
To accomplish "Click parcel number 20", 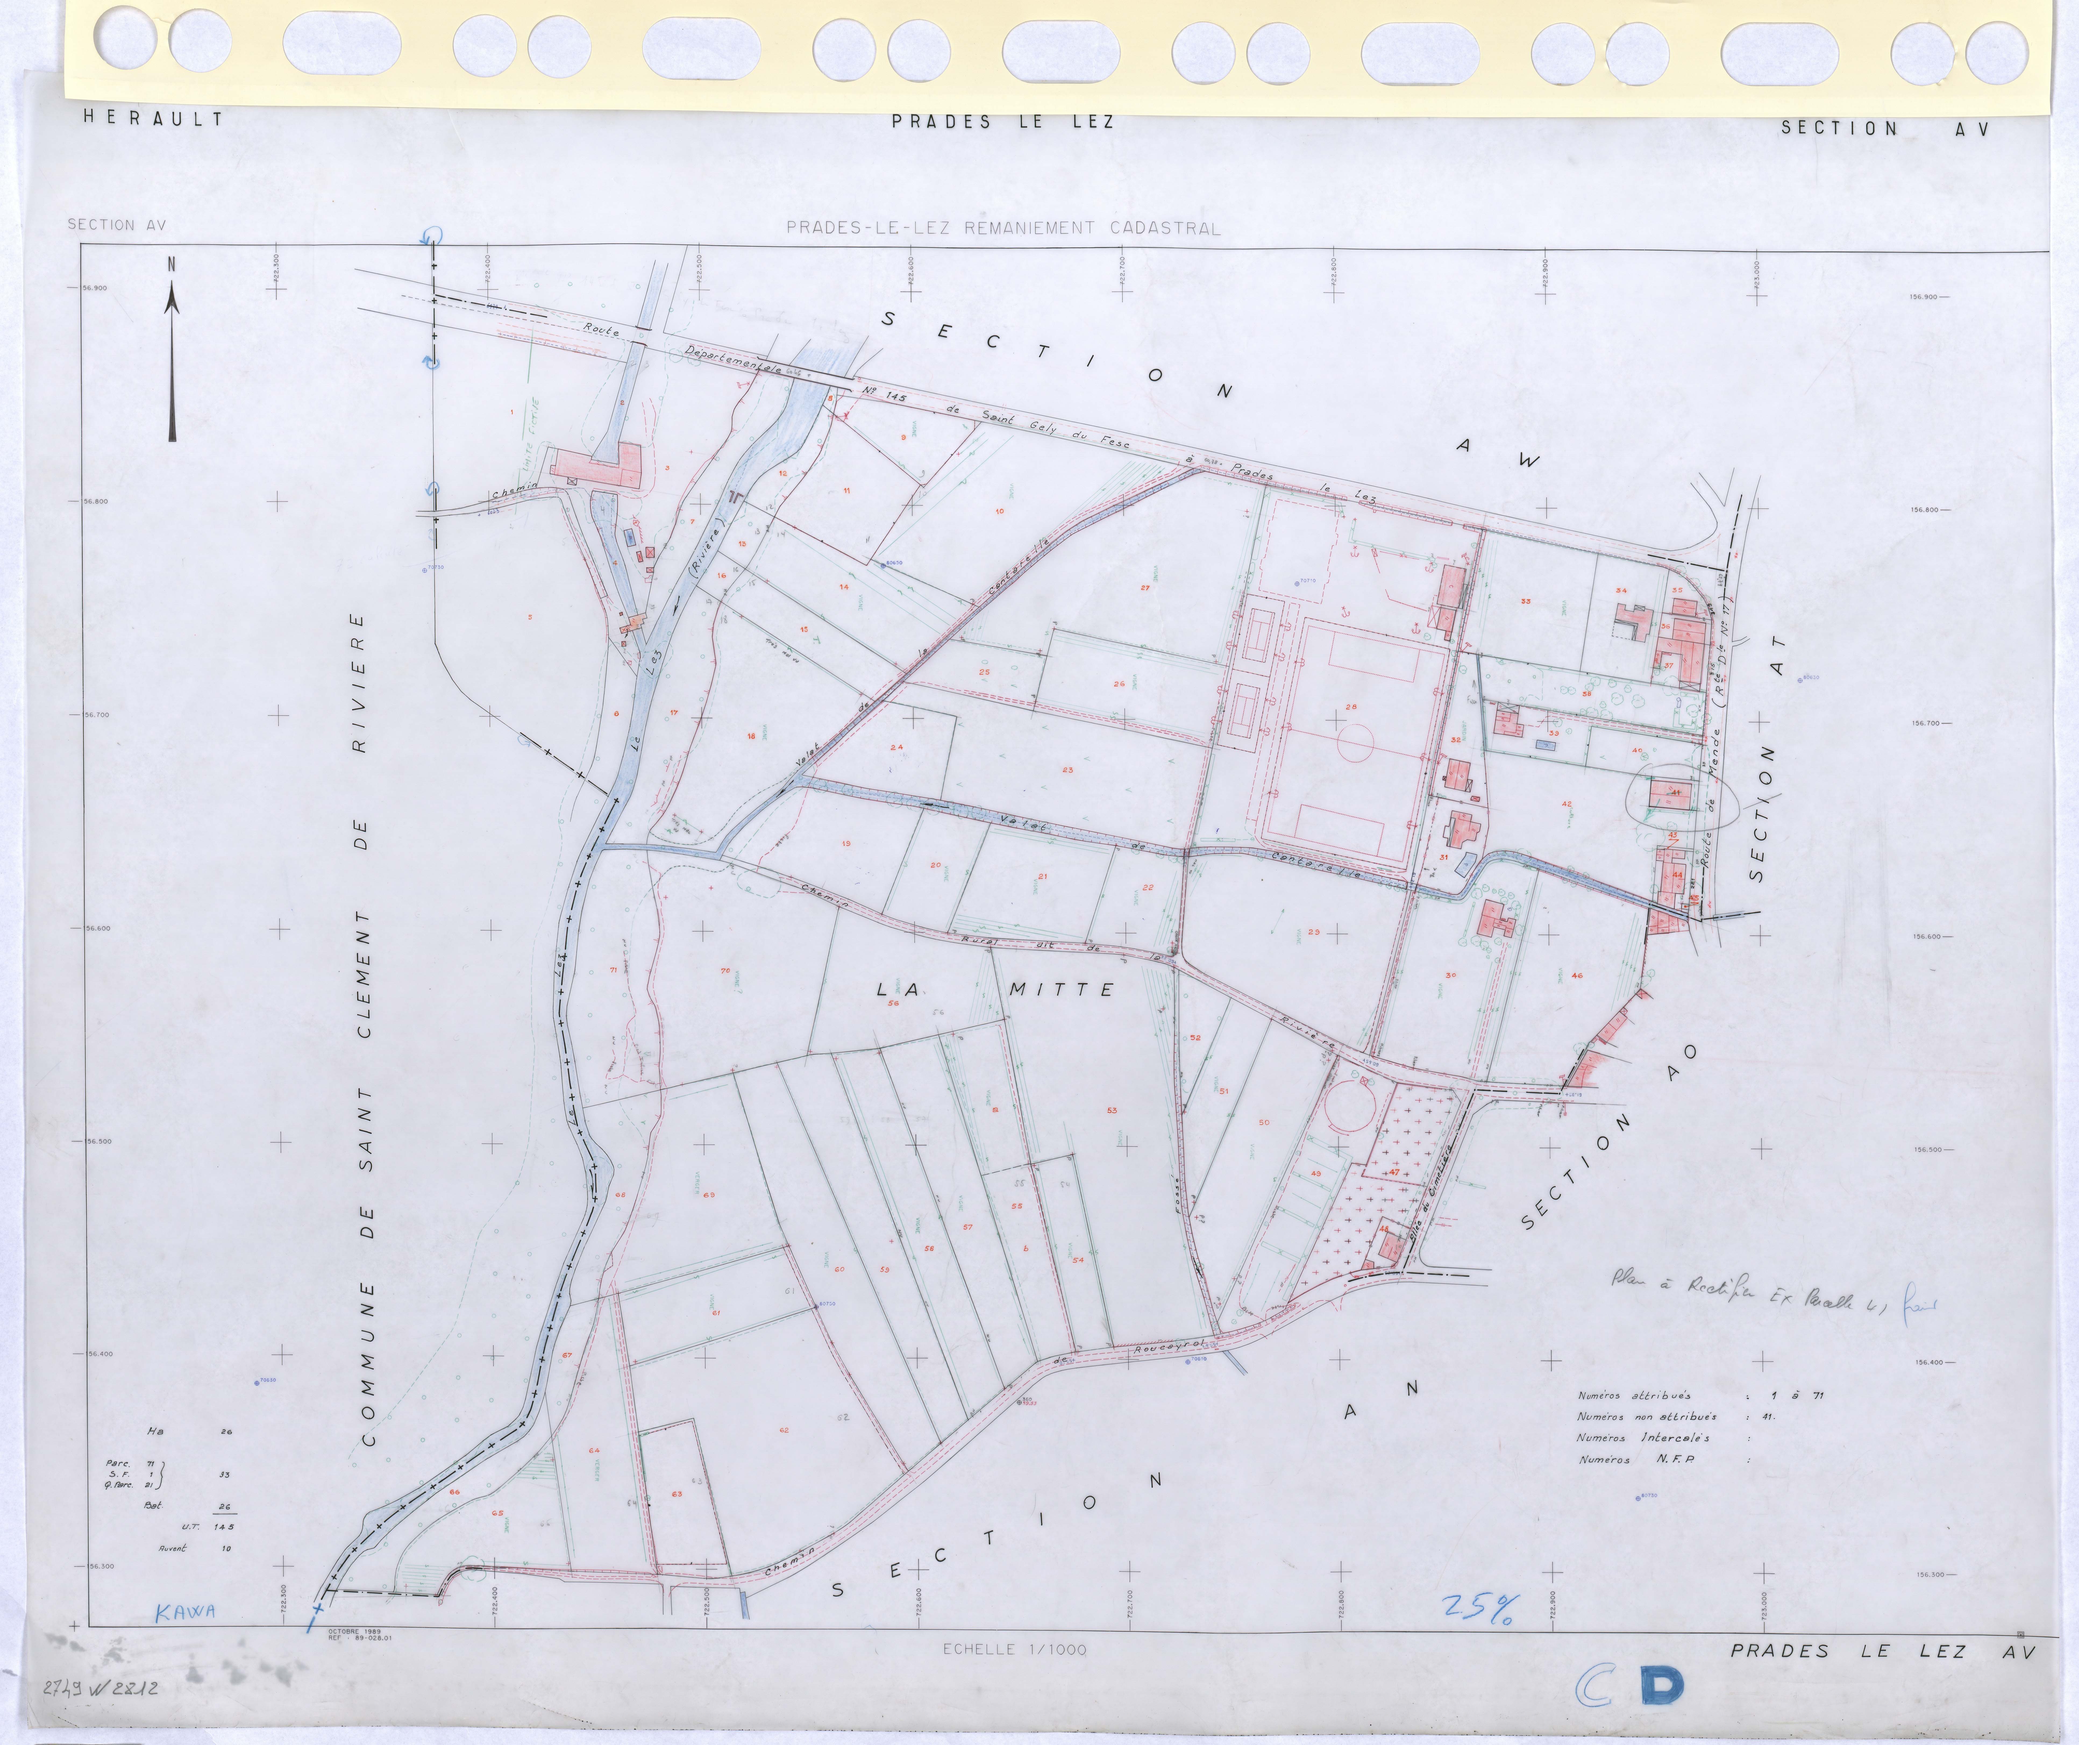I will pos(935,865).
